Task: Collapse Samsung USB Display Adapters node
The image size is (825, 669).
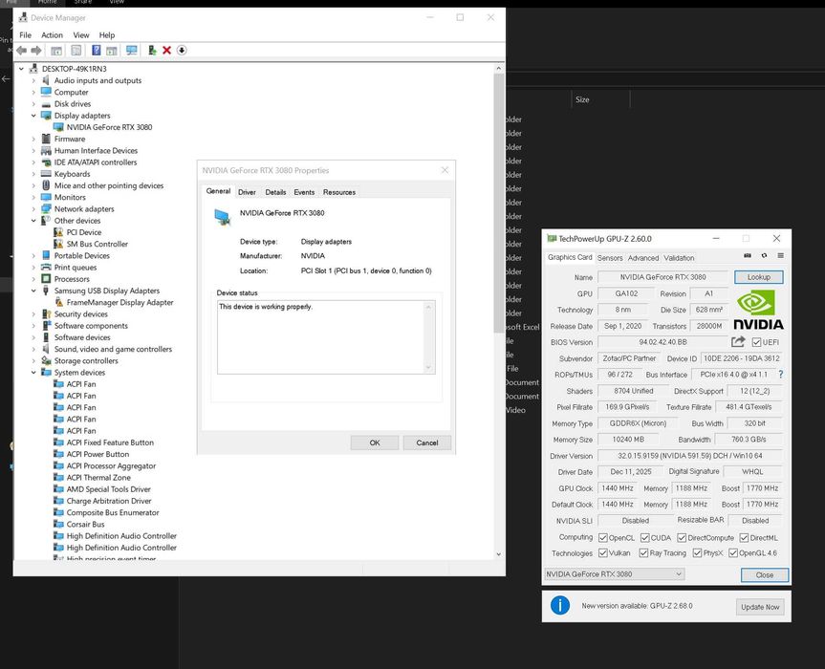Action: 33,291
